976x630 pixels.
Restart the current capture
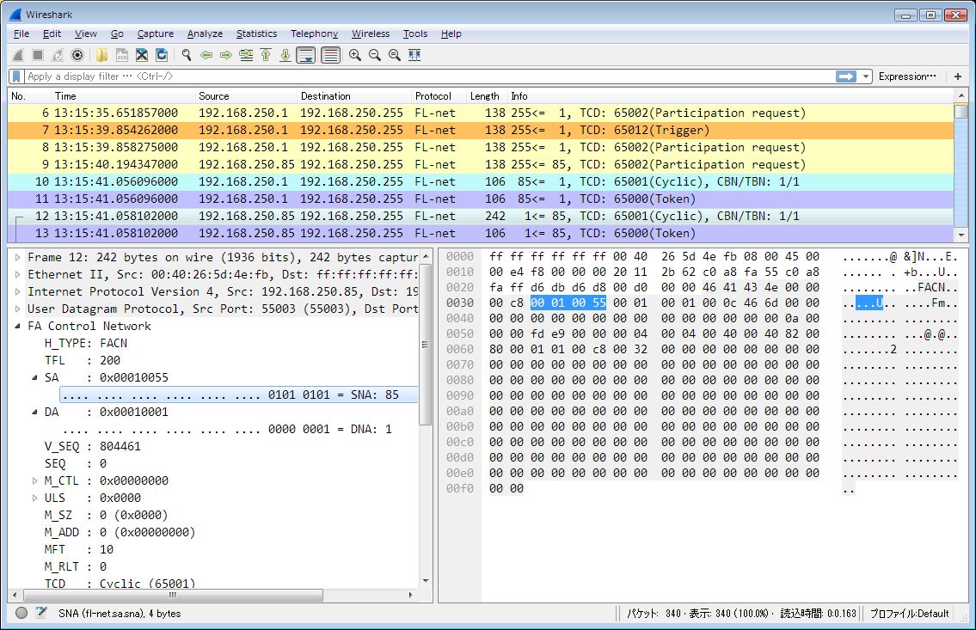(x=58, y=55)
